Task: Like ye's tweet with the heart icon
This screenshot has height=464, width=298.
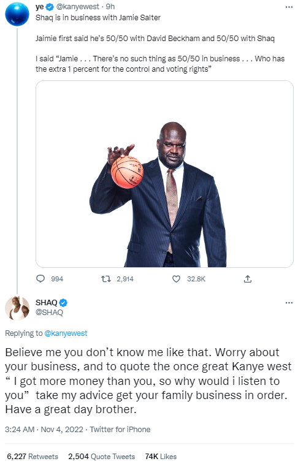Action: coord(176,279)
